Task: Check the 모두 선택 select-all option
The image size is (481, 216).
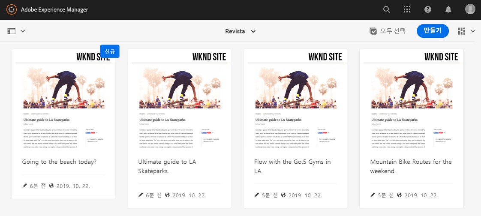Action: pyautogui.click(x=388, y=31)
